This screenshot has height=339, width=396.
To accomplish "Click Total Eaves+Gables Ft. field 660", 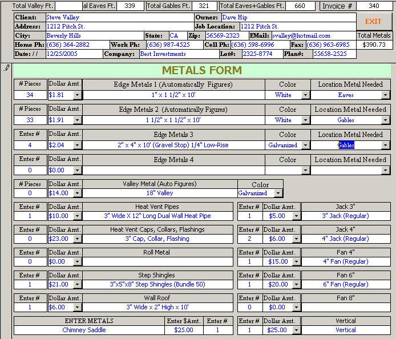I will [x=300, y=6].
